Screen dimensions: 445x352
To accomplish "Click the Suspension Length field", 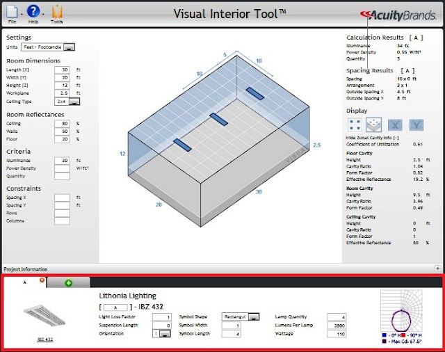I will pyautogui.click(x=162, y=326).
